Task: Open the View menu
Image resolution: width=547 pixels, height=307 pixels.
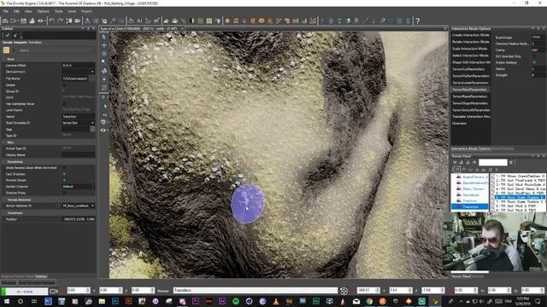Action: [x=28, y=11]
